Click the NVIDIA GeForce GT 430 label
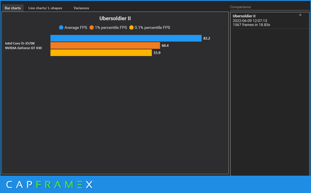This screenshot has height=193, width=311. click(x=23, y=48)
